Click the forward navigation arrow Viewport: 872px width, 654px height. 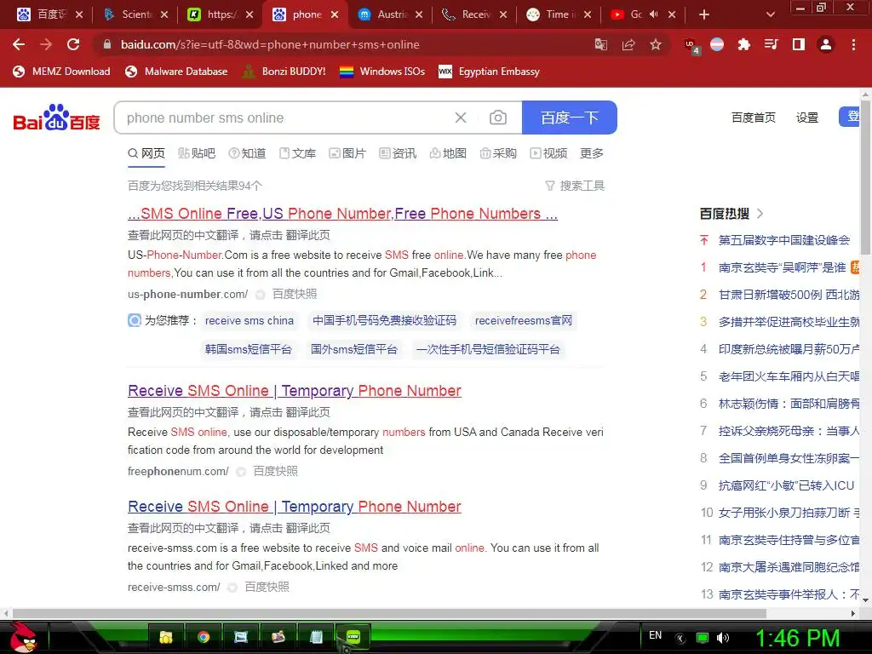point(46,44)
